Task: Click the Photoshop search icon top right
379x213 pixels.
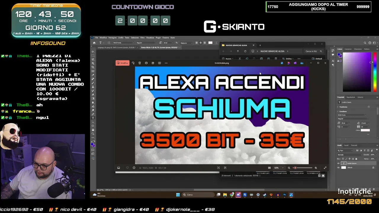Action: pyautogui.click(x=365, y=43)
